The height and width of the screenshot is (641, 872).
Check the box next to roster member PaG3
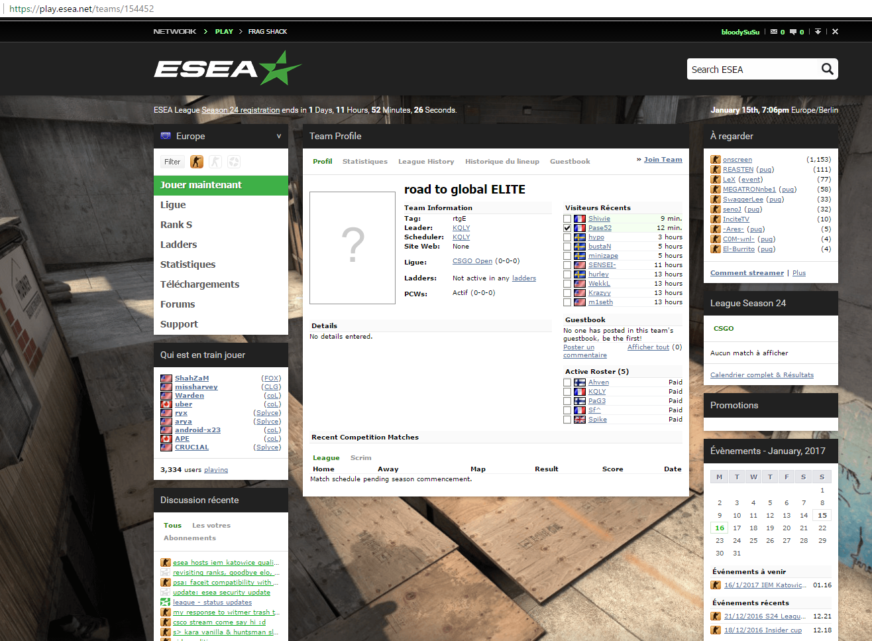point(567,401)
